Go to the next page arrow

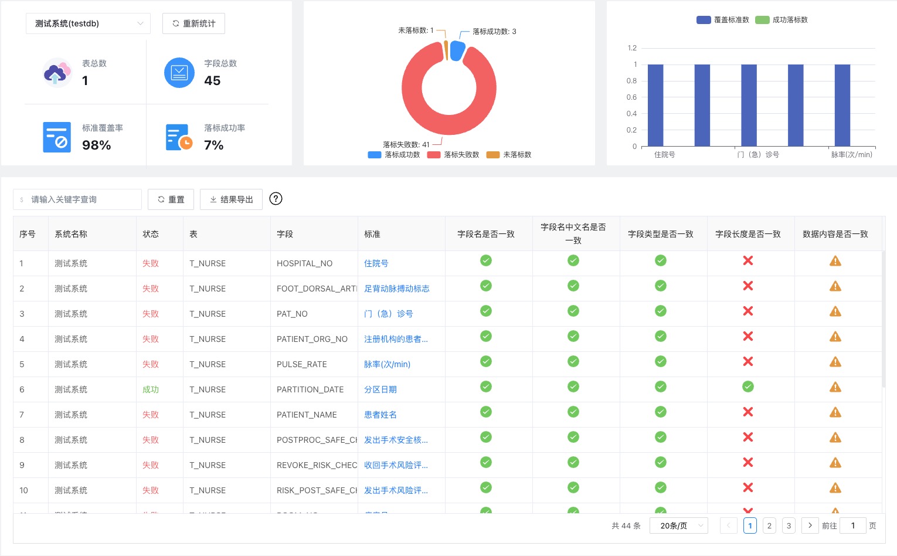click(810, 526)
